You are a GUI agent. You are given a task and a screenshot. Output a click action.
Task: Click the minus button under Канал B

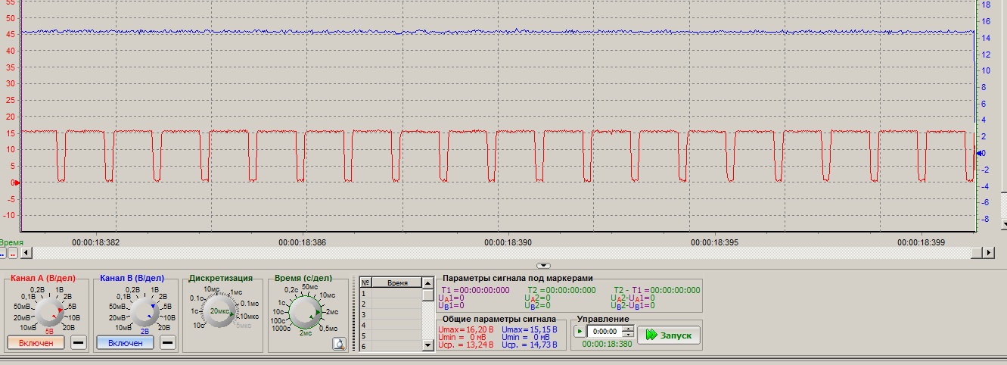click(168, 343)
